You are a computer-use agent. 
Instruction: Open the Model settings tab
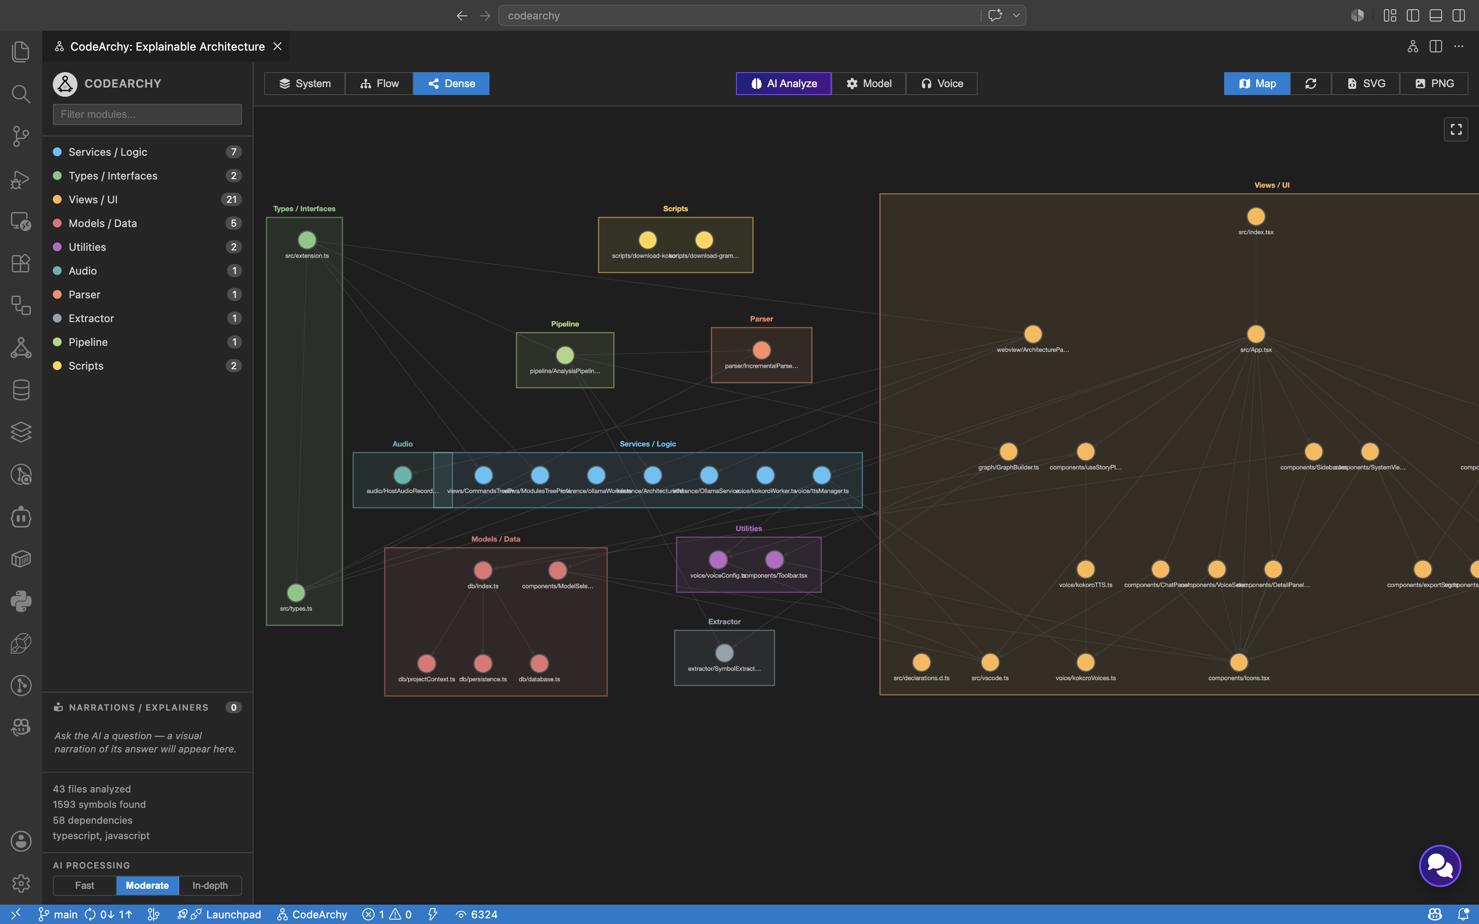click(x=868, y=84)
